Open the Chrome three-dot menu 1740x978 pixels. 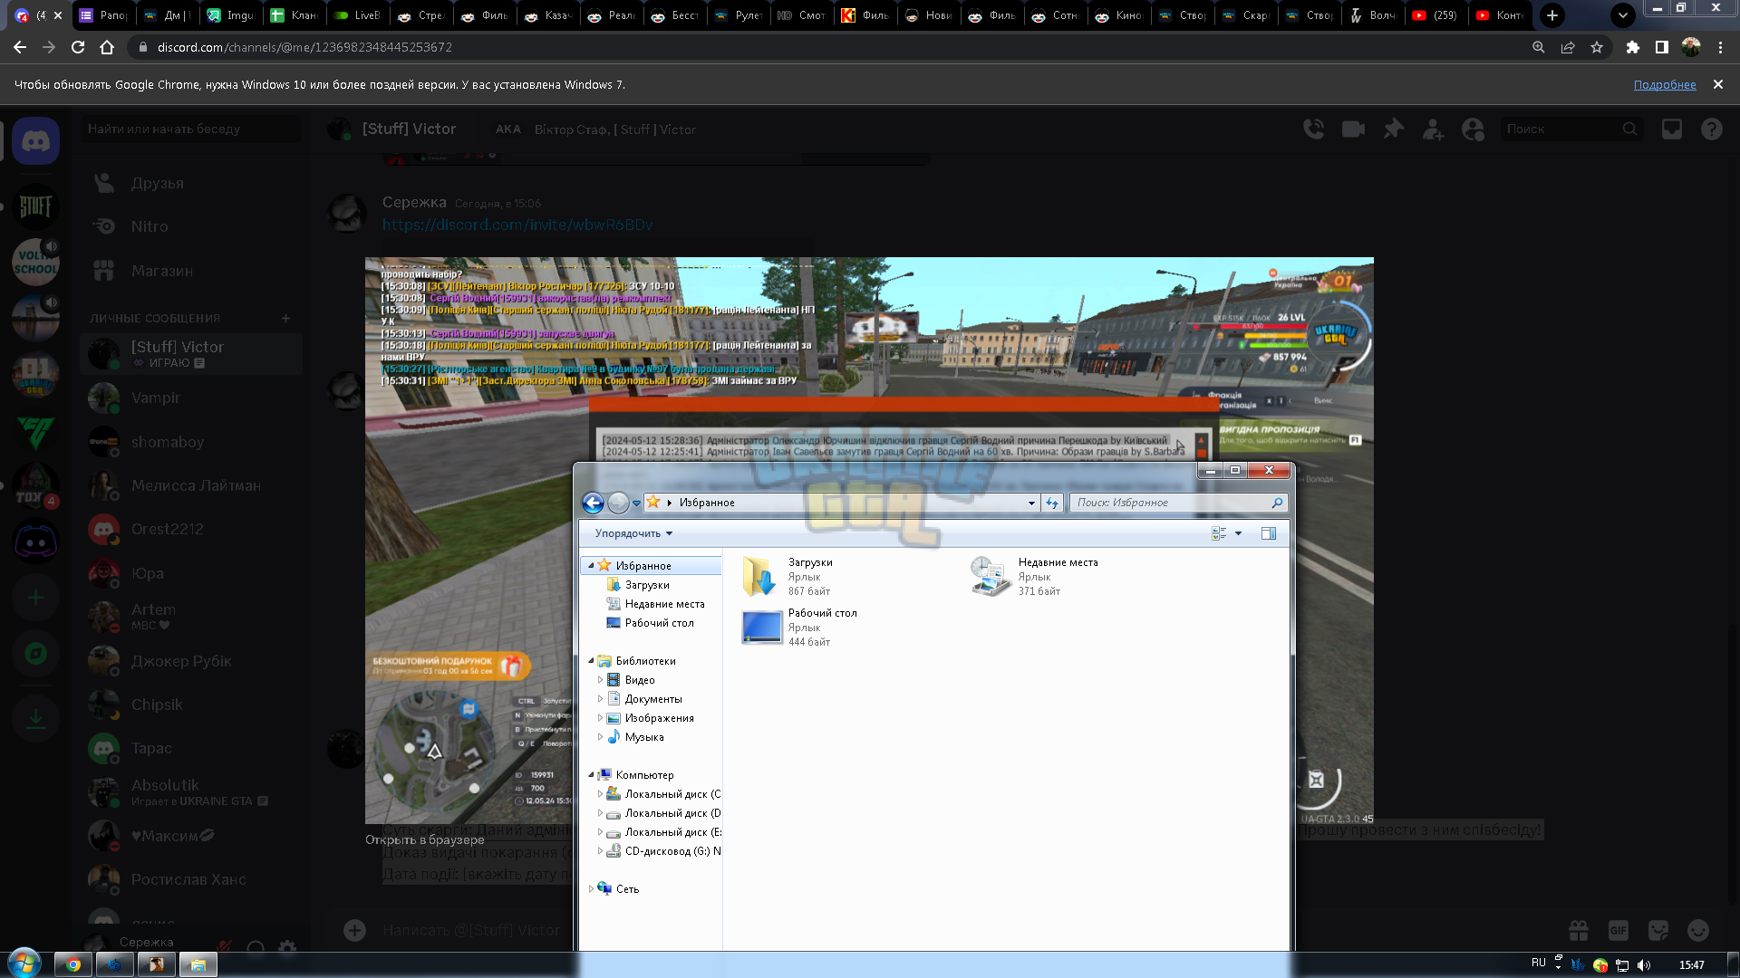pos(1720,47)
